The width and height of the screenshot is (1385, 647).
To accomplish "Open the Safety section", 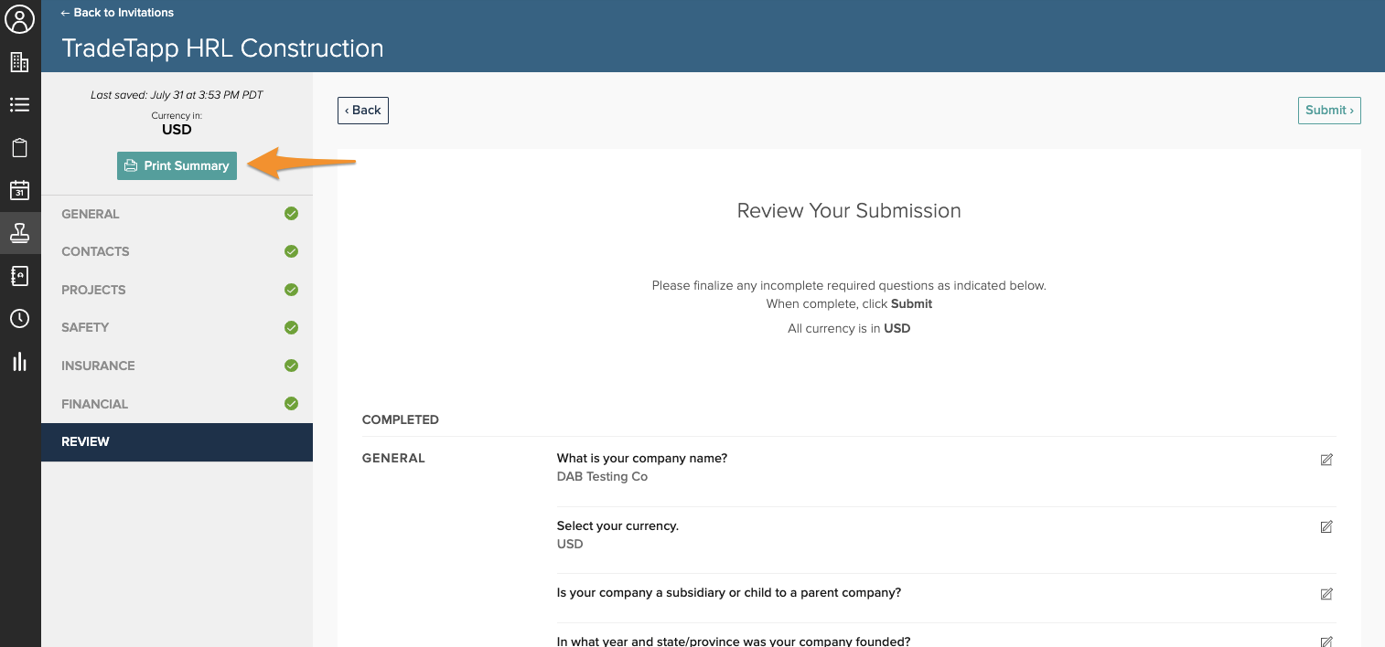I will pyautogui.click(x=85, y=327).
